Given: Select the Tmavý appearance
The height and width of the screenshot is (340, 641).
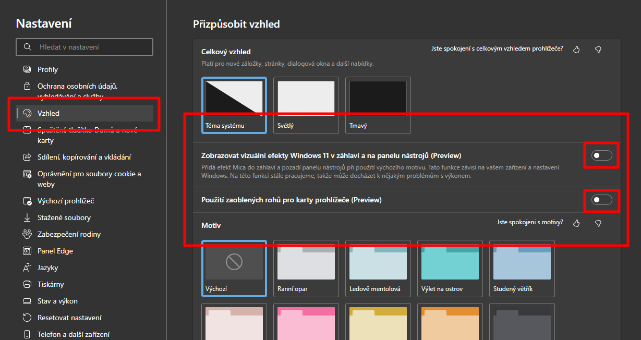Looking at the screenshot, I should (378, 105).
